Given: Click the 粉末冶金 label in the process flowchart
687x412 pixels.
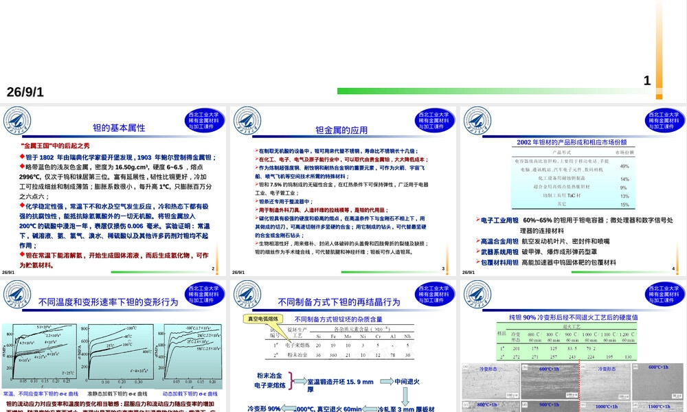Looking at the screenshot, I should [x=269, y=376].
